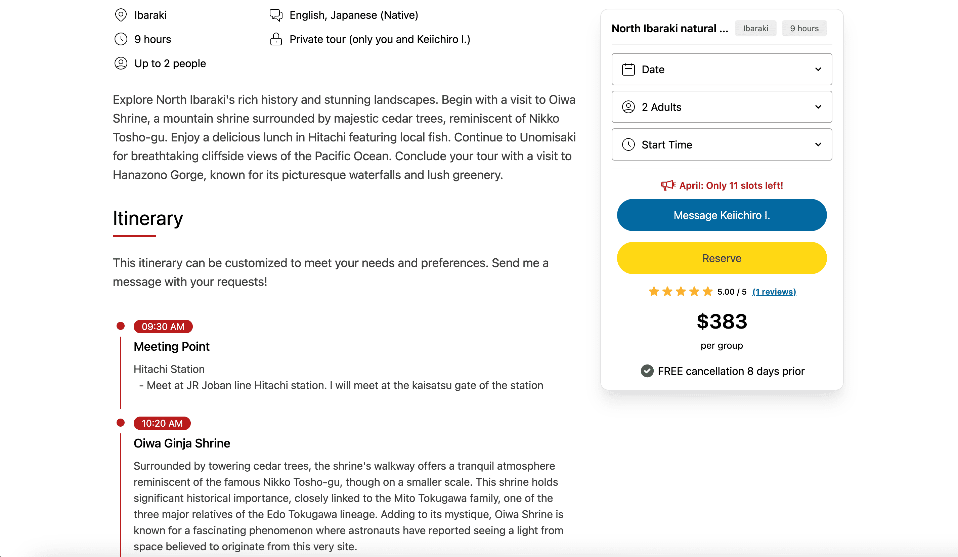Select the 09:30 AM itinerary time badge
The width and height of the screenshot is (958, 557).
163,327
